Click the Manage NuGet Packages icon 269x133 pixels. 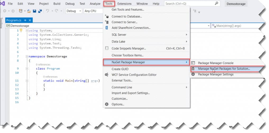tap(193, 69)
